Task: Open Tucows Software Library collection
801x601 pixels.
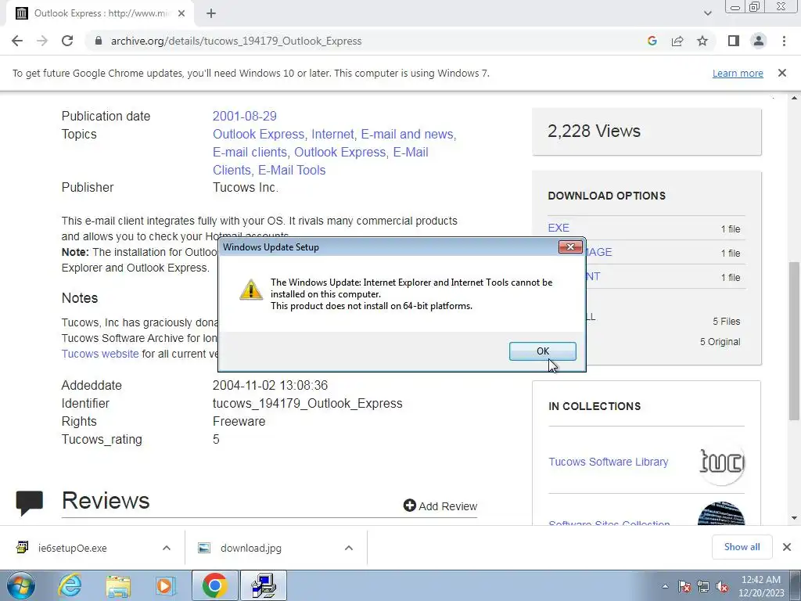Action: (x=608, y=462)
